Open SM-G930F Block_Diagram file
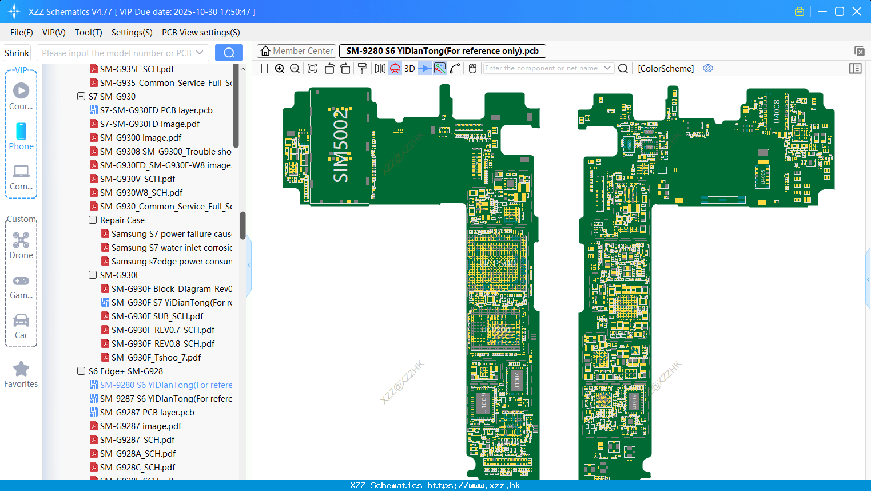Image resolution: width=871 pixels, height=491 pixels. coord(172,289)
